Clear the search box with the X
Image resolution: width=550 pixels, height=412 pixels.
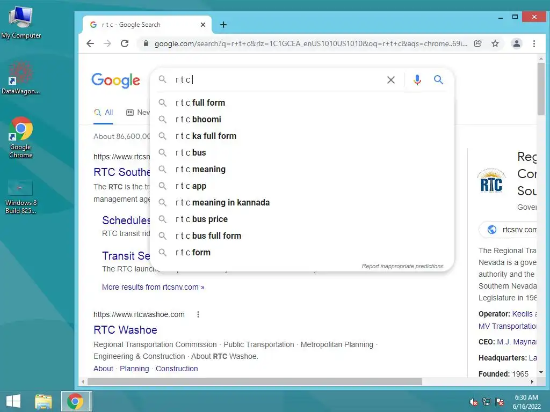click(x=391, y=80)
